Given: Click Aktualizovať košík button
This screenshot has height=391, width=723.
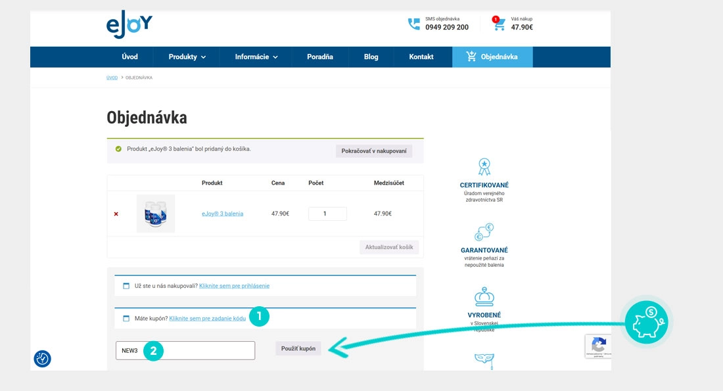Looking at the screenshot, I should 389,247.
